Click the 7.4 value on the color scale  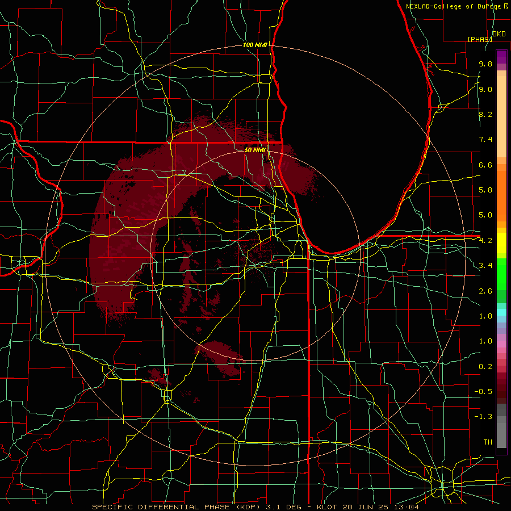(x=485, y=140)
